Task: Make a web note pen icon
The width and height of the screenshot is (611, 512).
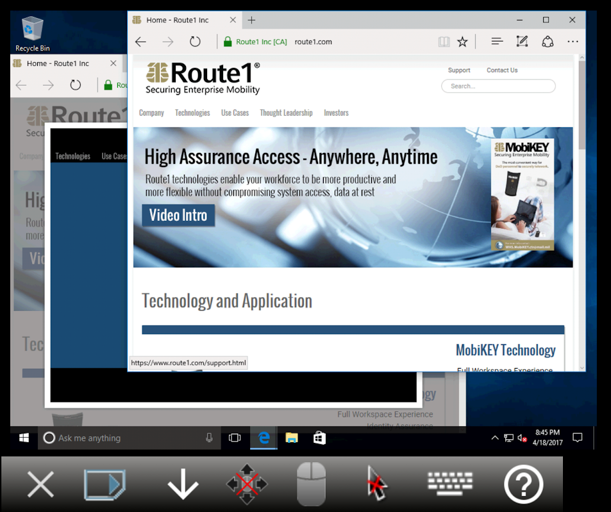Action: [522, 41]
